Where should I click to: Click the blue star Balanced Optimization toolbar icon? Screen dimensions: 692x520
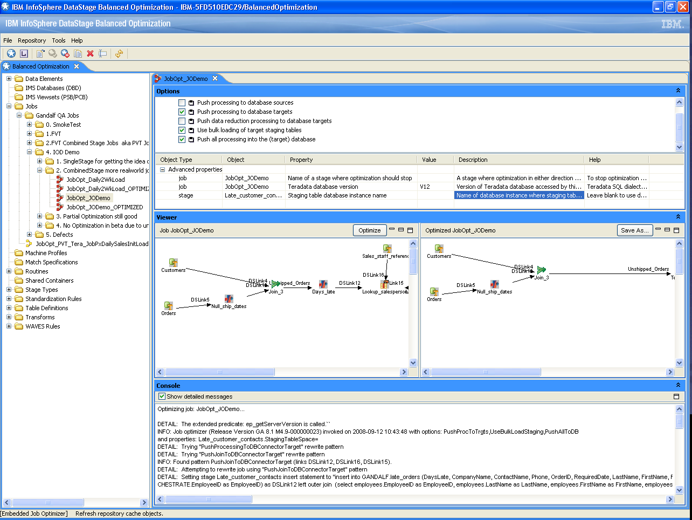[x=11, y=53]
